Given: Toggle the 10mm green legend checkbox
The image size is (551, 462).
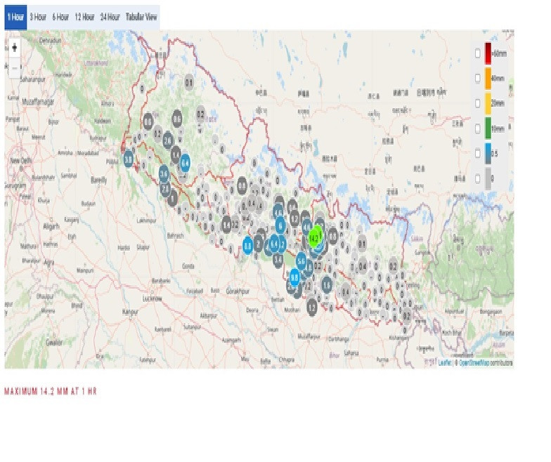Looking at the screenshot, I should point(477,128).
